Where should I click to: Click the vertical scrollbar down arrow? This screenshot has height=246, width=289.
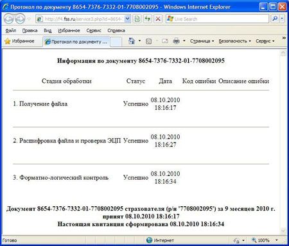(x=283, y=231)
